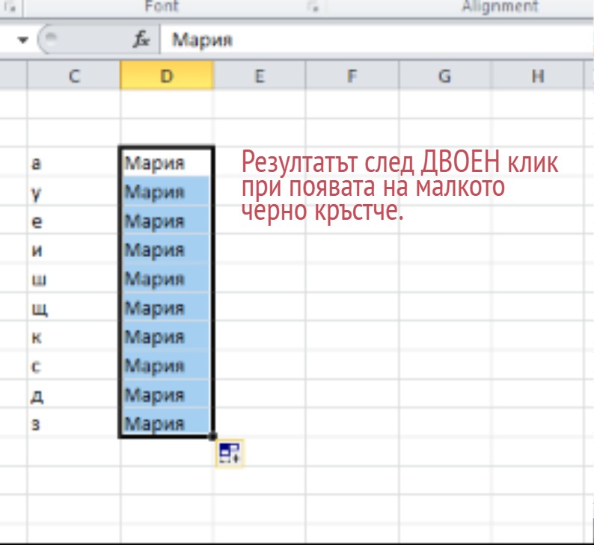Select column G header
Viewport: 594px width, 545px height.
pyautogui.click(x=444, y=76)
